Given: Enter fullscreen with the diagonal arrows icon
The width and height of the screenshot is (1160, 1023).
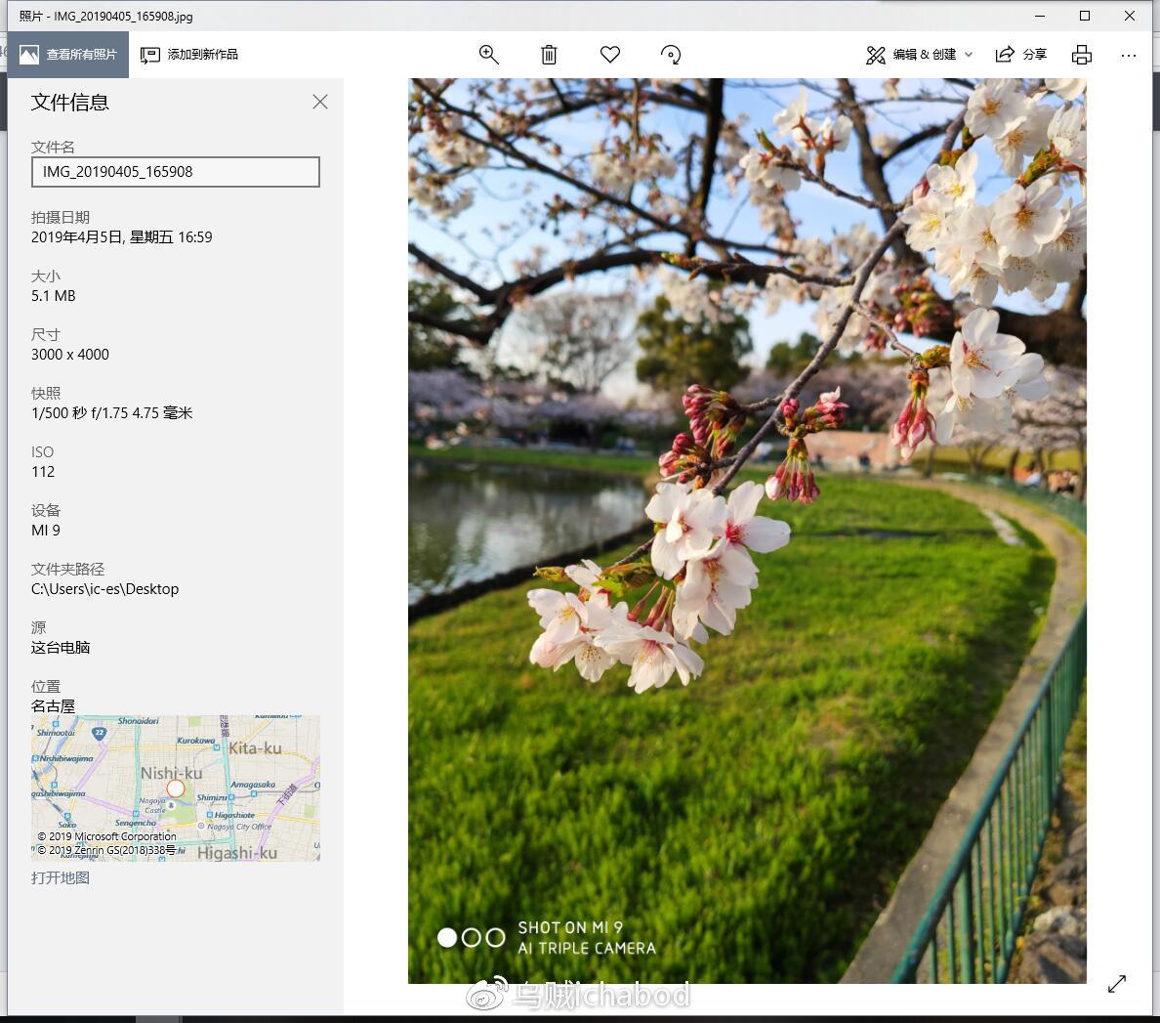Looking at the screenshot, I should coord(1117,984).
